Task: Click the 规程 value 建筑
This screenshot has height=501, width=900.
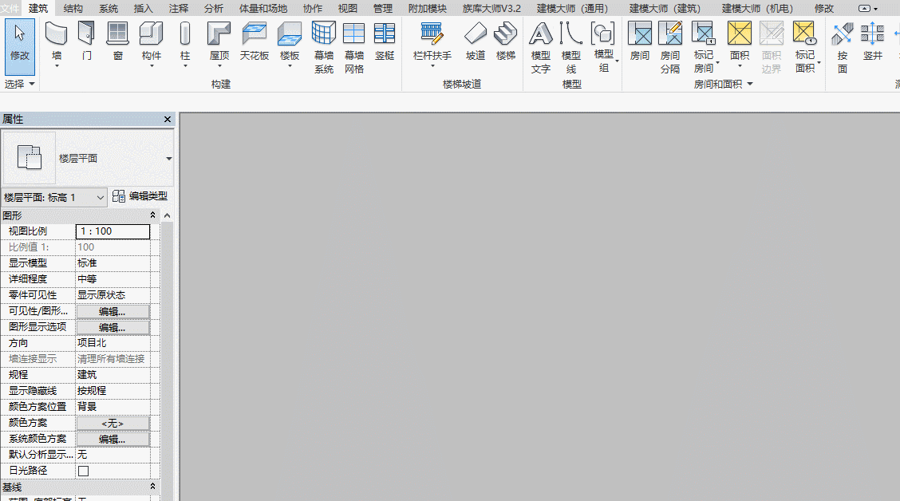Action: point(112,375)
